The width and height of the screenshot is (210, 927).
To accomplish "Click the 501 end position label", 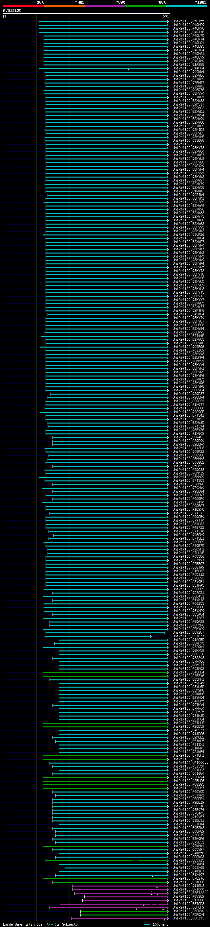I will [x=165, y=16].
